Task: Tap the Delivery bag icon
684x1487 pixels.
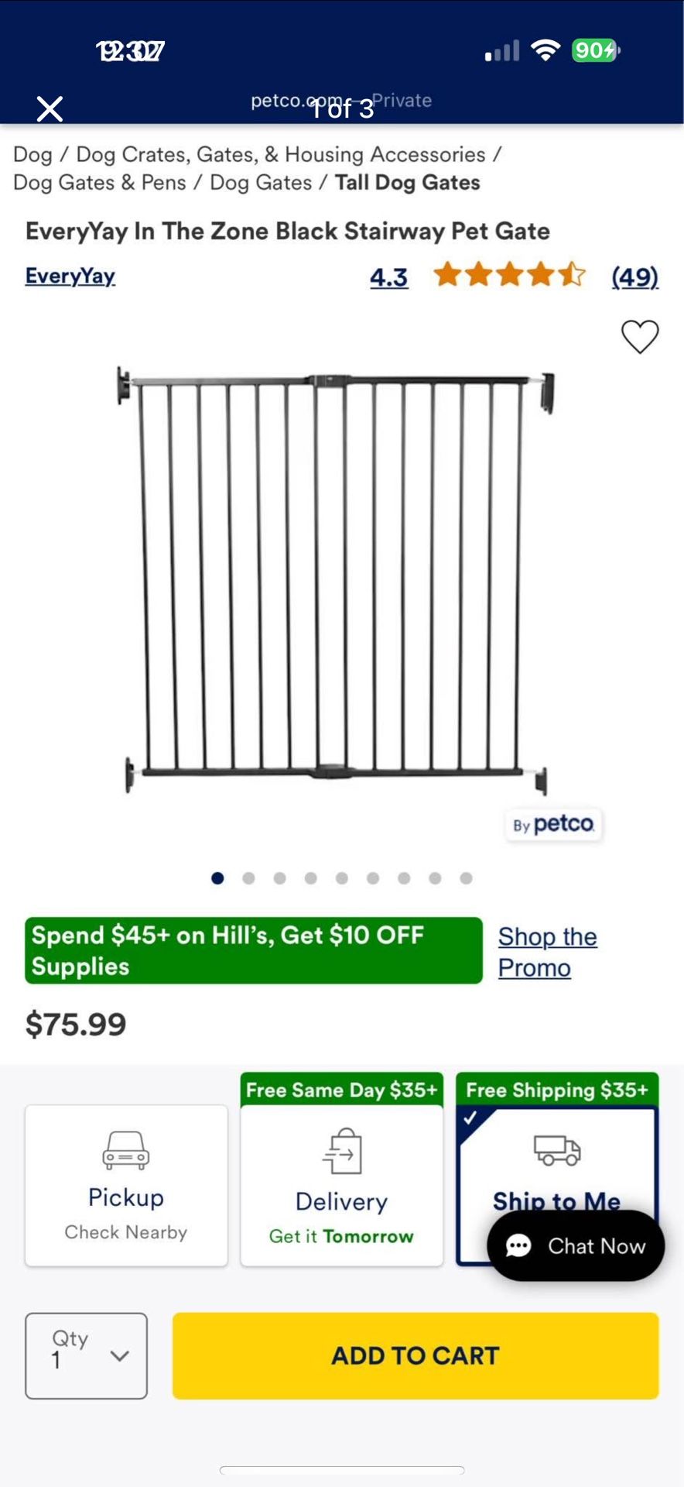Action: (x=342, y=1151)
